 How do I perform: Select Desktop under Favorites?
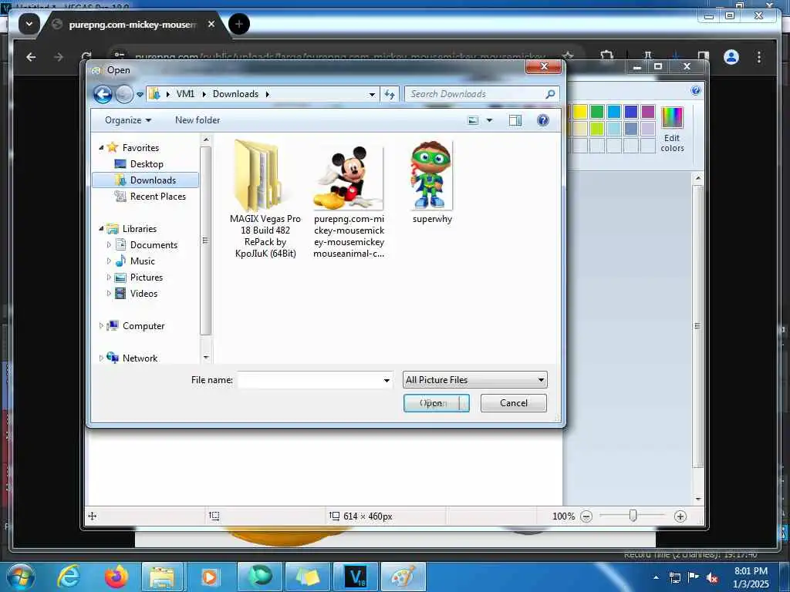[x=146, y=164]
